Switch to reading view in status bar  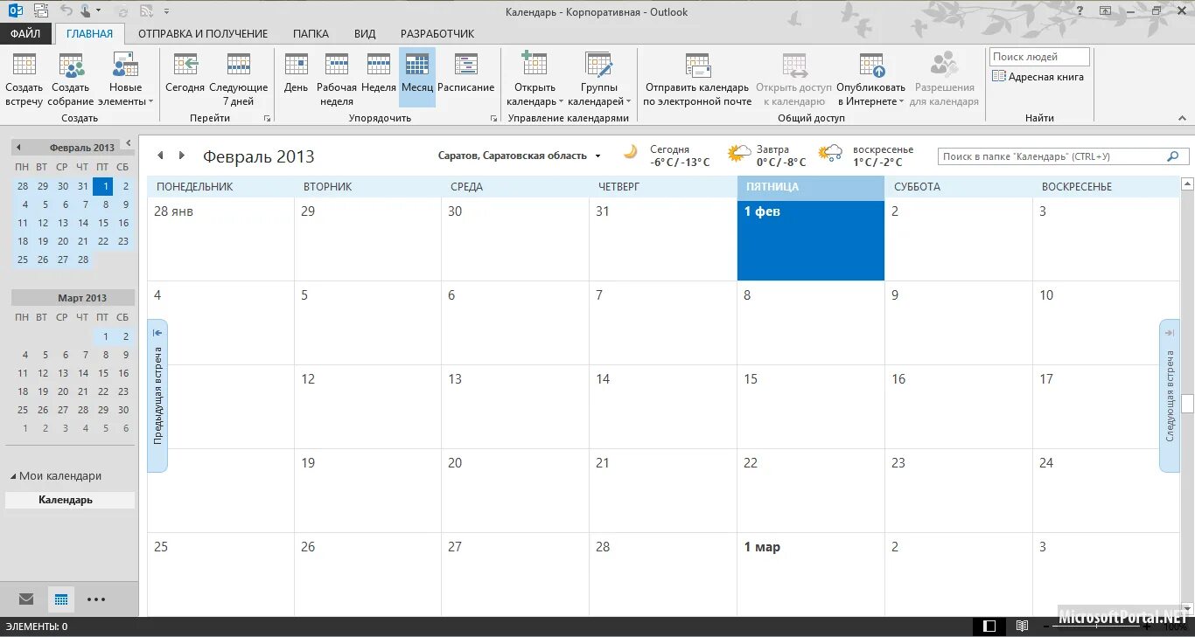tap(1022, 626)
